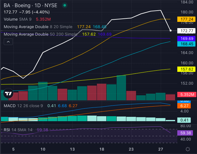Click the 169.69 purple price axis label
This screenshot has height=154, width=197.
click(x=186, y=38)
